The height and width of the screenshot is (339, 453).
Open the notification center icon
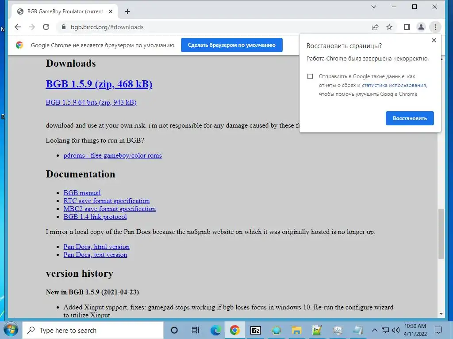point(438,330)
